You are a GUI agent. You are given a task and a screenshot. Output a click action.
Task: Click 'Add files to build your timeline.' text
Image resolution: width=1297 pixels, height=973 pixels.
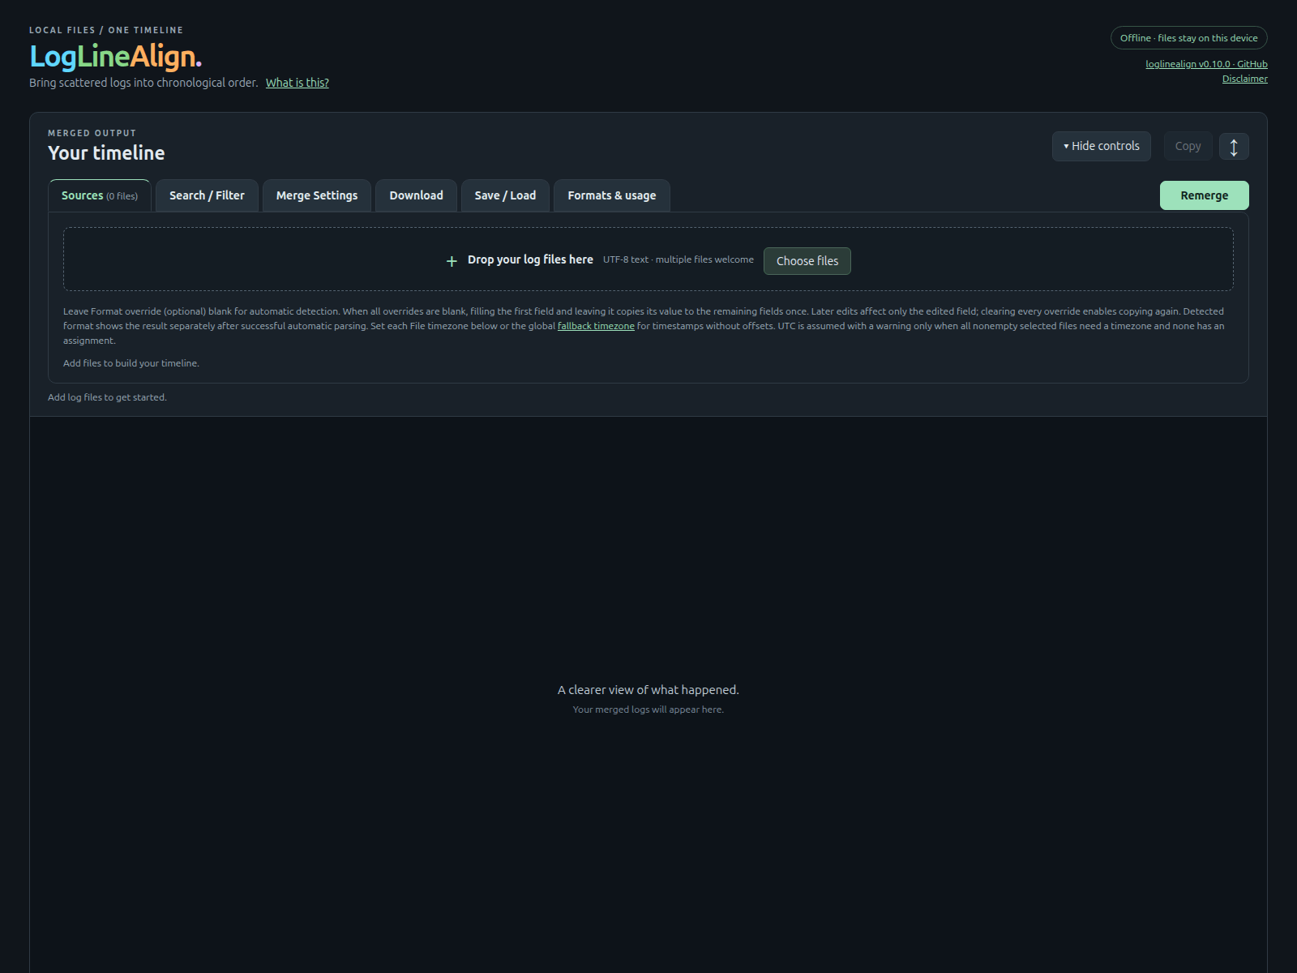click(x=131, y=363)
